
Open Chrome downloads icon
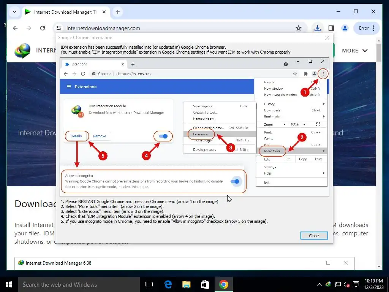(x=317, y=28)
